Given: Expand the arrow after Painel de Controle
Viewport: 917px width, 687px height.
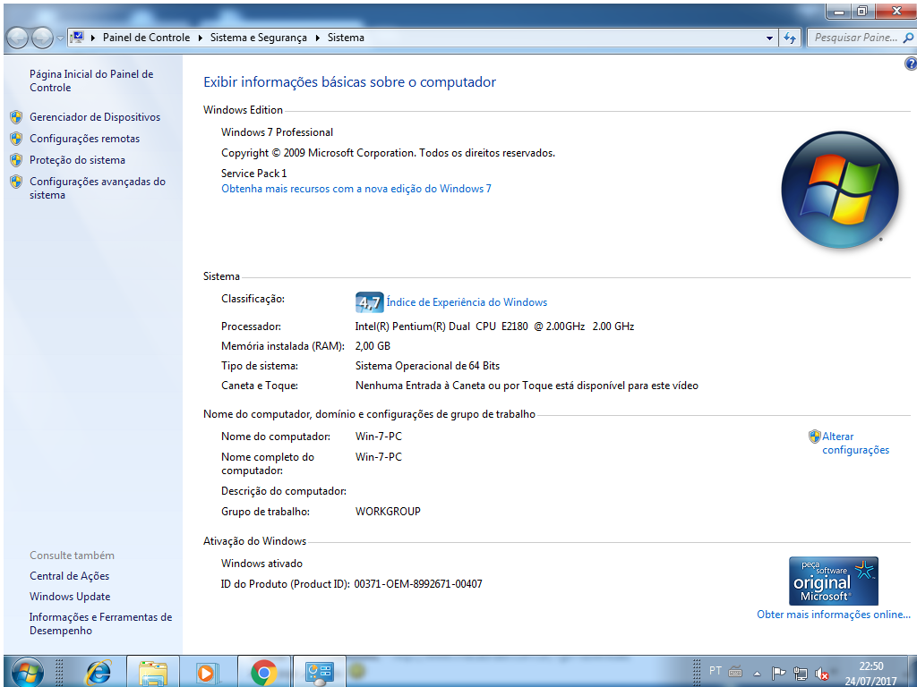Looking at the screenshot, I should point(200,38).
